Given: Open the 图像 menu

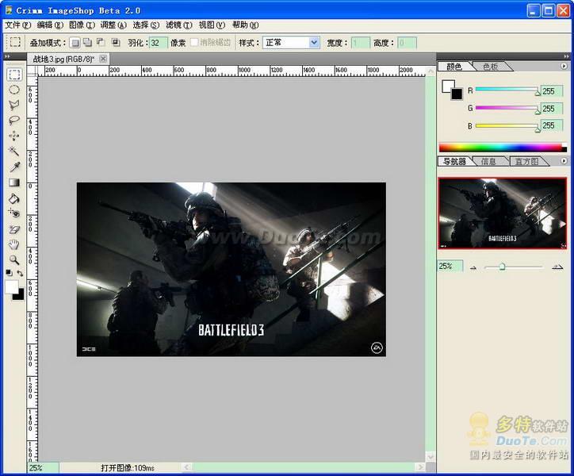Looking at the screenshot, I should 82,25.
